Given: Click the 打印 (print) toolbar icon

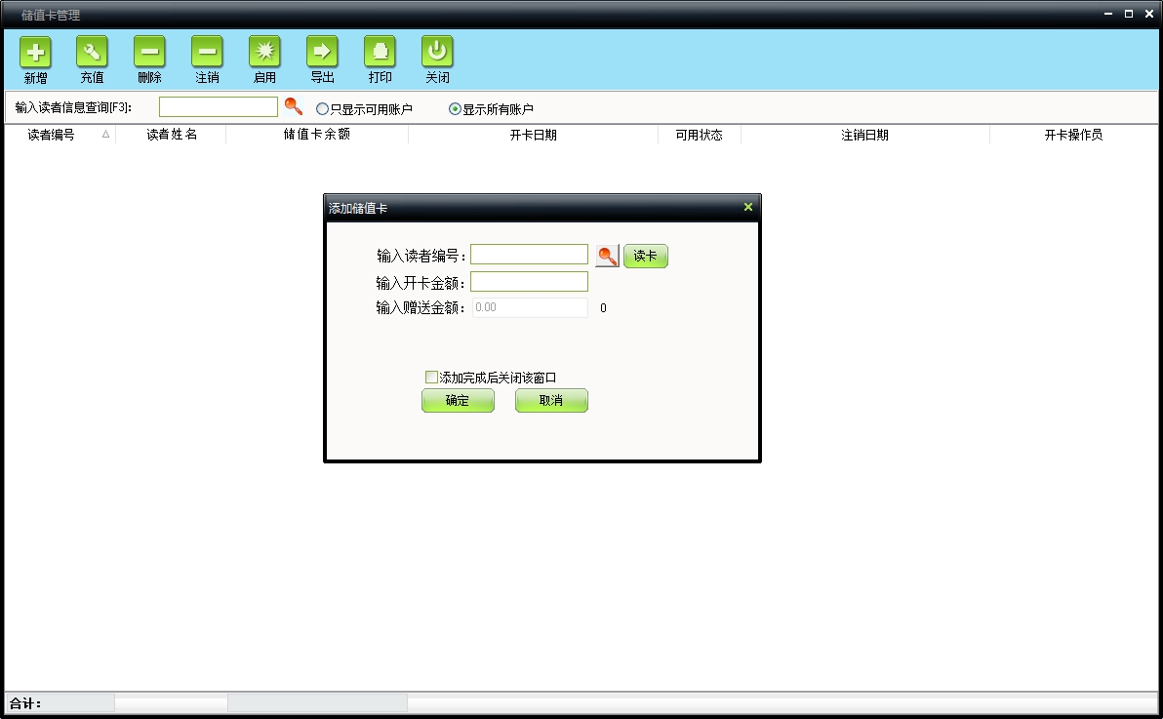Looking at the screenshot, I should (380, 52).
